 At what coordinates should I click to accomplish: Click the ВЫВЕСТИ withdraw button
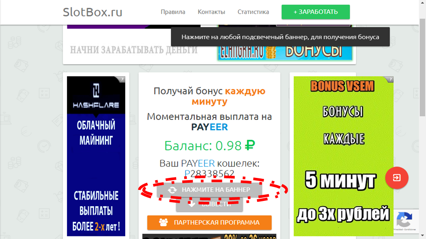pos(209,204)
